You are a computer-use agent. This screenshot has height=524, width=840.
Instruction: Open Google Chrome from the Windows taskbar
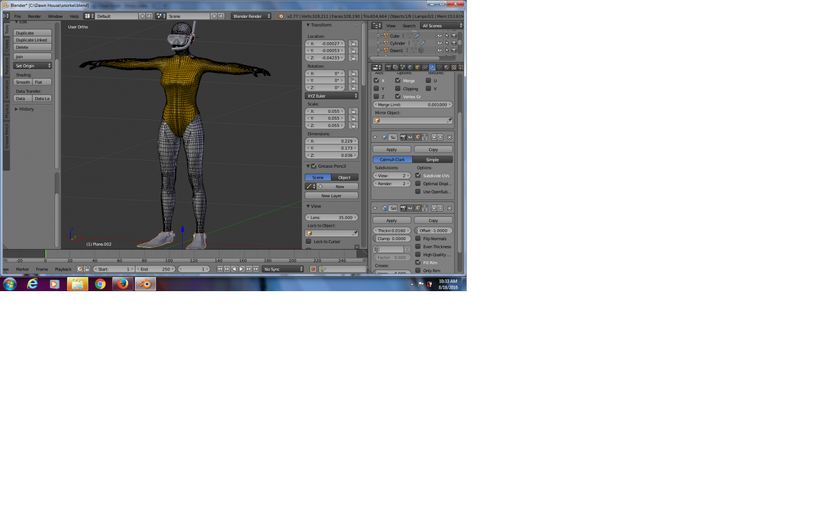(x=100, y=284)
